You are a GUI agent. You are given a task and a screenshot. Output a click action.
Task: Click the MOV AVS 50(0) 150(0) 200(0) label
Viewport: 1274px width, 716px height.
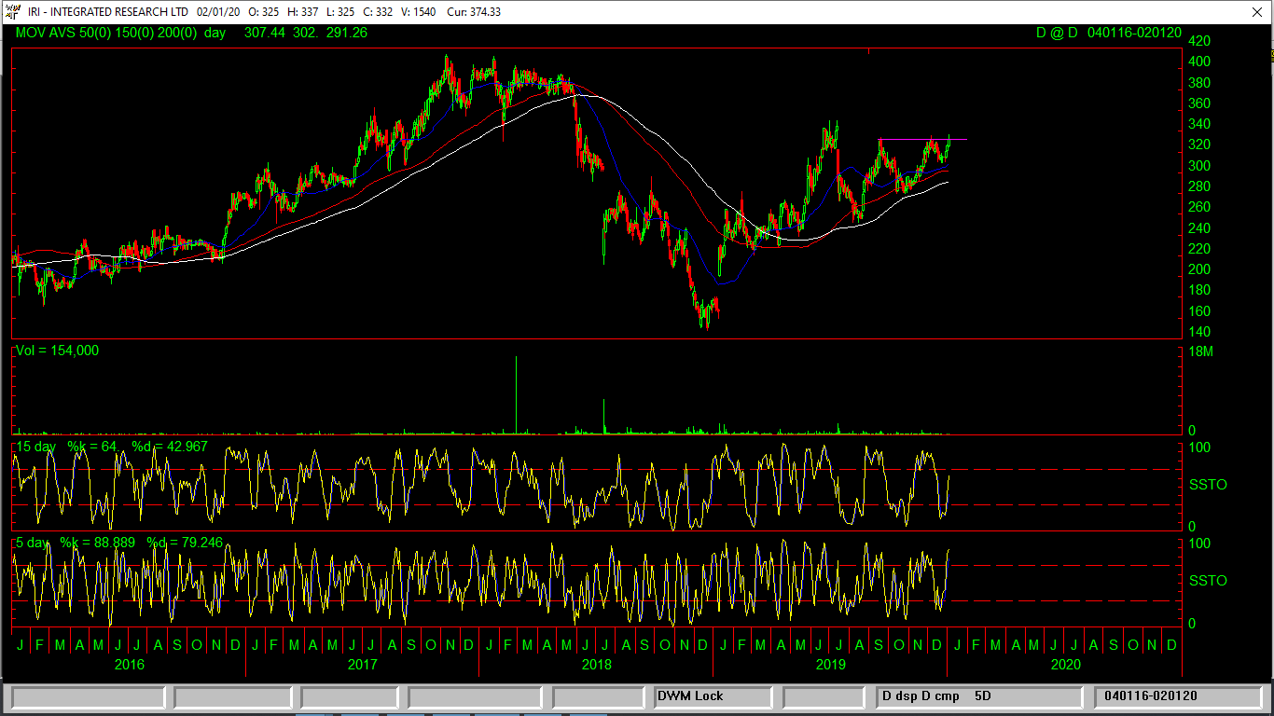point(106,32)
